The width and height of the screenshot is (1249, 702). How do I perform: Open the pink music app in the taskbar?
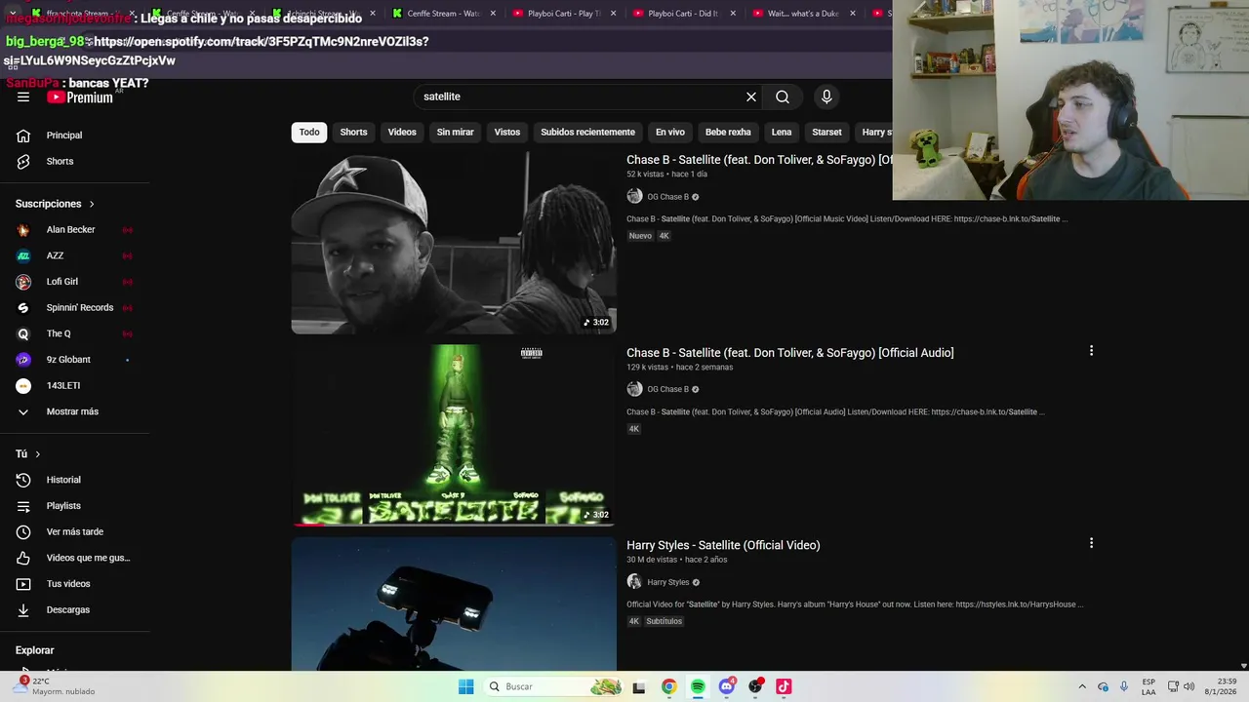click(x=784, y=686)
